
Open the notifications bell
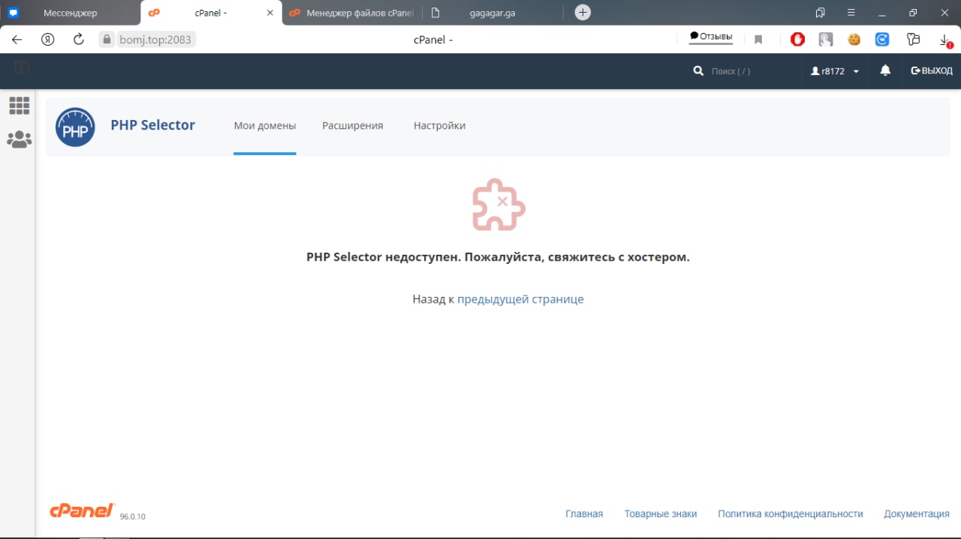point(885,70)
